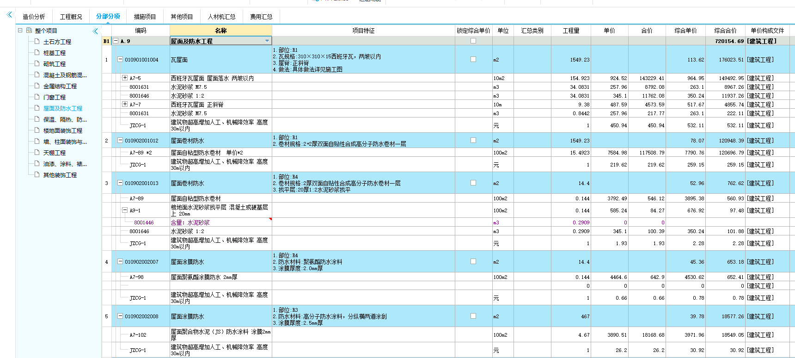
Task: Select the code cell 8001446
Action: coord(141,222)
